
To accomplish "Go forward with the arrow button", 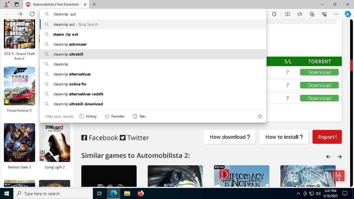I will [20, 14].
